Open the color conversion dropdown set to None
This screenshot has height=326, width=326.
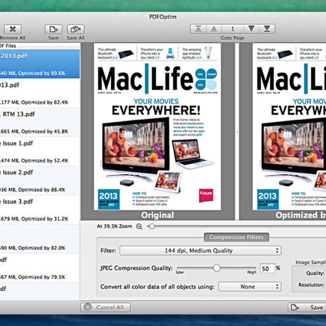[x=249, y=287]
